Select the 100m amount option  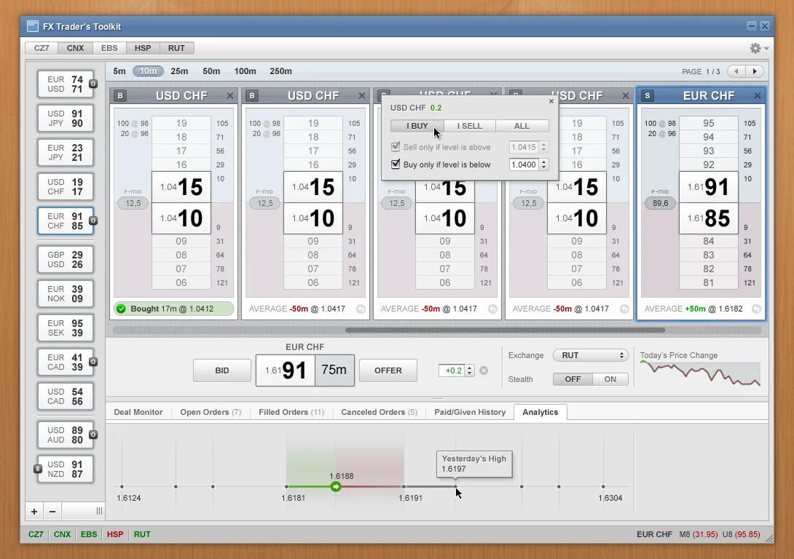[245, 71]
